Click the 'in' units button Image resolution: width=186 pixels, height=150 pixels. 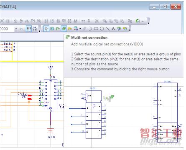(x=21, y=29)
